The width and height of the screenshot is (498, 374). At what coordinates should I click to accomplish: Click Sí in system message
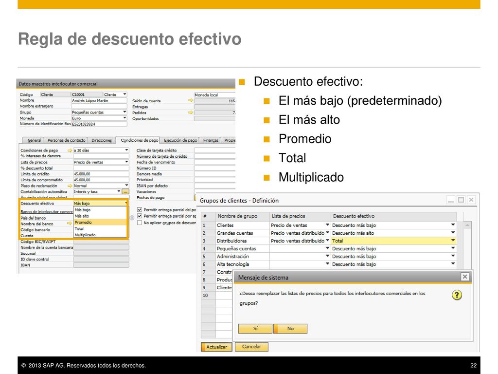point(255,329)
